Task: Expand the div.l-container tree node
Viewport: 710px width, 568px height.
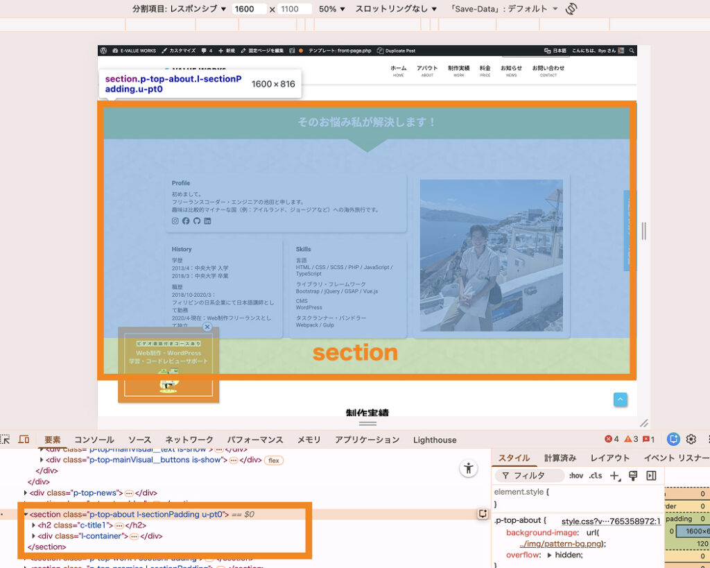Action: 34,536
